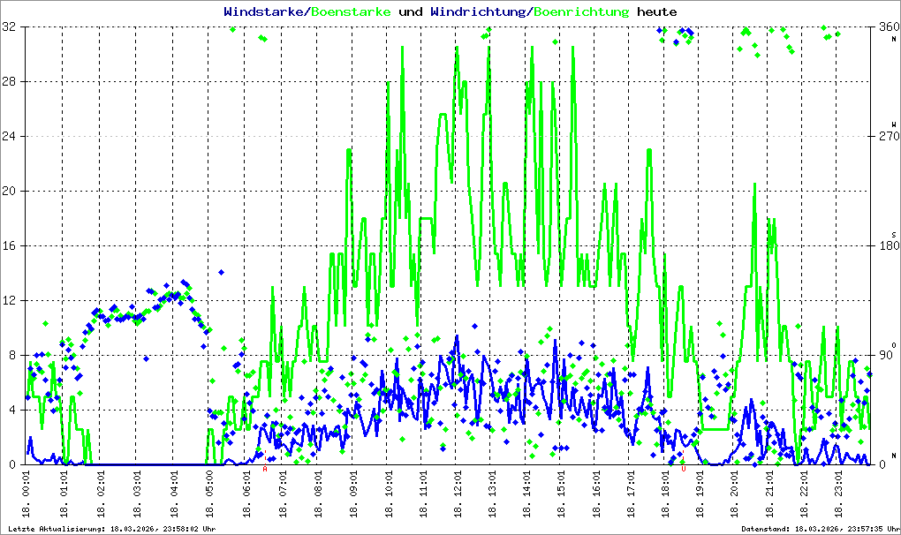Click time axis label "18. 23:01"
This screenshot has height=535, width=901.
(x=837, y=494)
